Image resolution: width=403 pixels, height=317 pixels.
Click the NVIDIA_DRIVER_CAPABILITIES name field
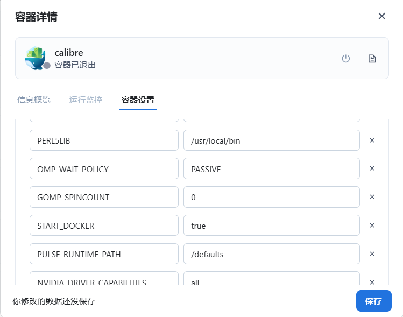pos(104,279)
